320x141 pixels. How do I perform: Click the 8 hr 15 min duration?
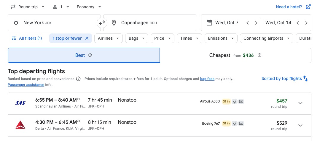[100, 122]
